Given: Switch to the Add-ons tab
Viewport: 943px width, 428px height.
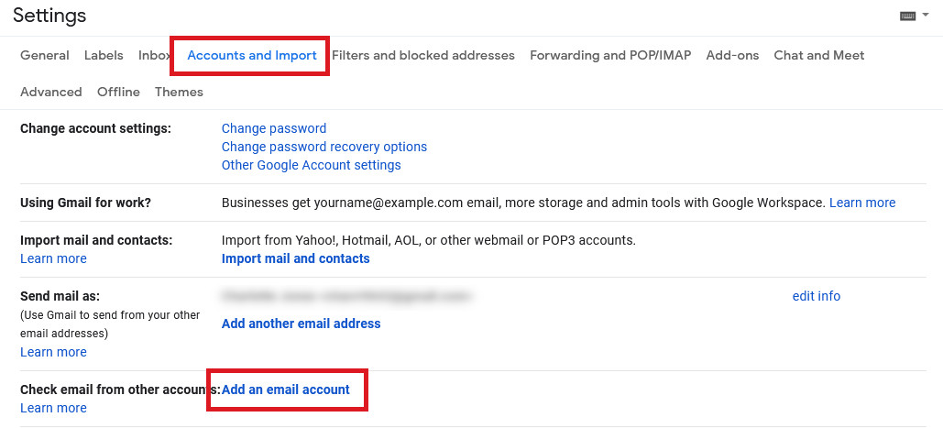Looking at the screenshot, I should pyautogui.click(x=732, y=55).
